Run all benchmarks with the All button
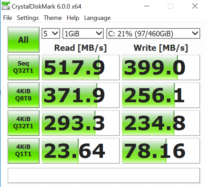 pyautogui.click(x=23, y=40)
